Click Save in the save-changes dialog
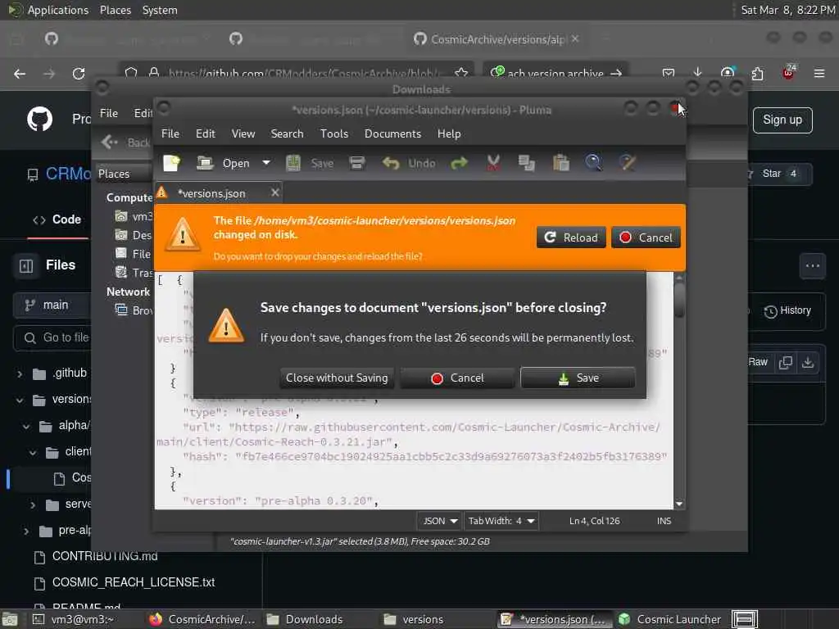 (578, 378)
